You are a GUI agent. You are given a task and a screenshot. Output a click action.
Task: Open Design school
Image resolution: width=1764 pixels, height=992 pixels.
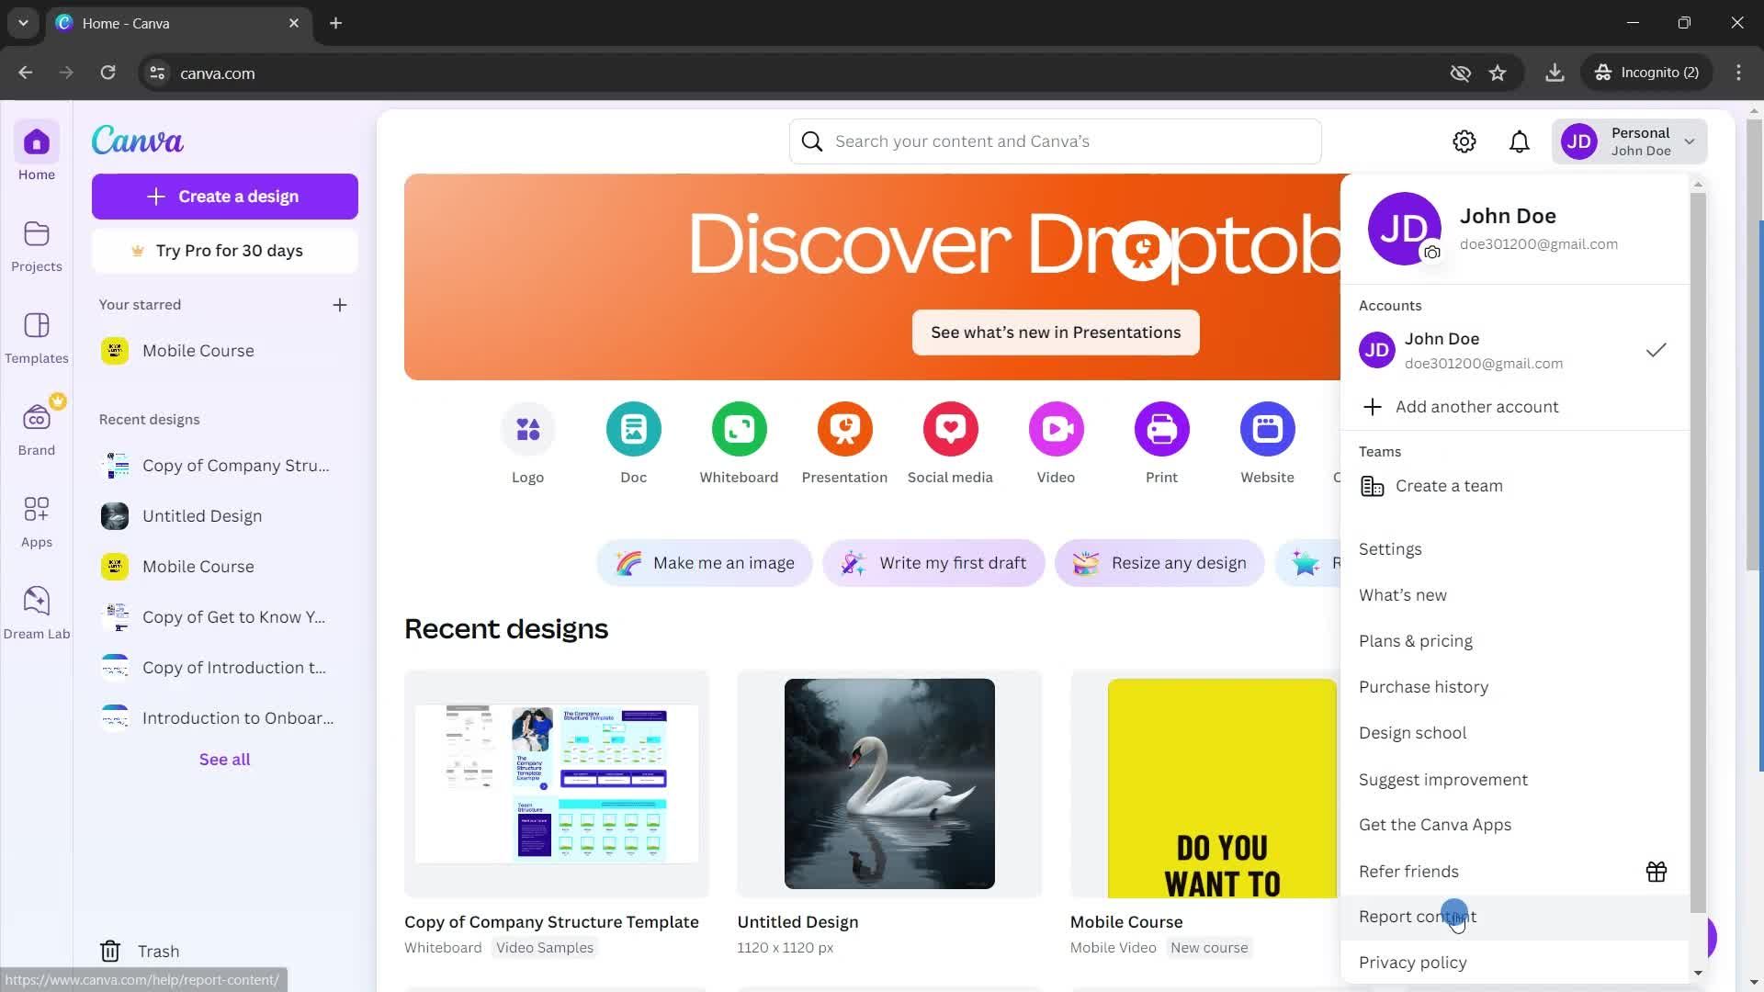click(x=1514, y=733)
